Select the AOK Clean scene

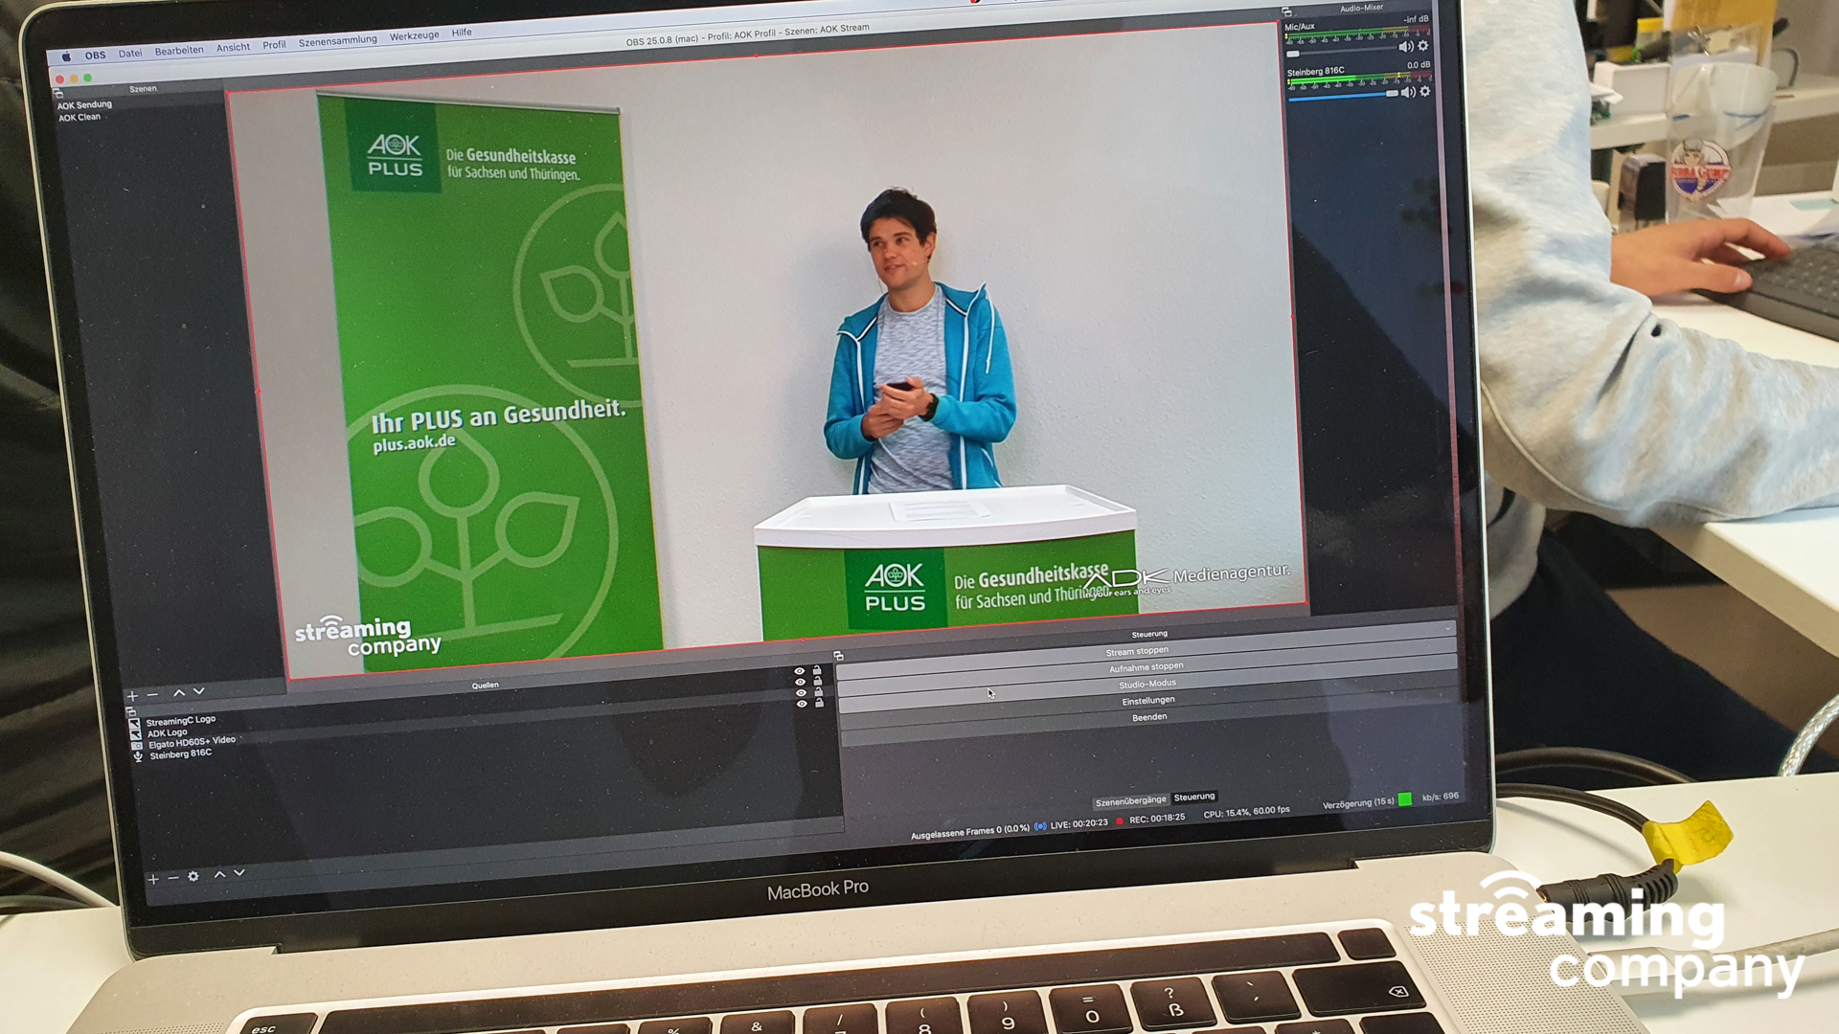79,117
